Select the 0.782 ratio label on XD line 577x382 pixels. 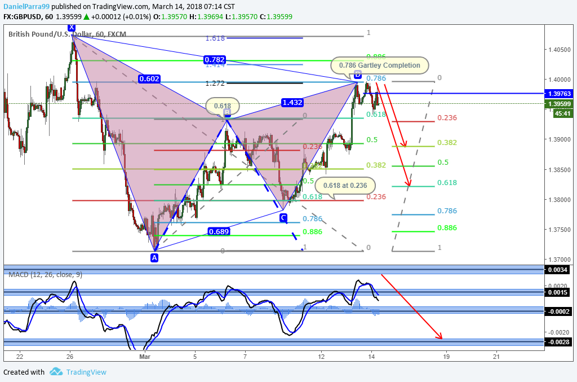[215, 60]
